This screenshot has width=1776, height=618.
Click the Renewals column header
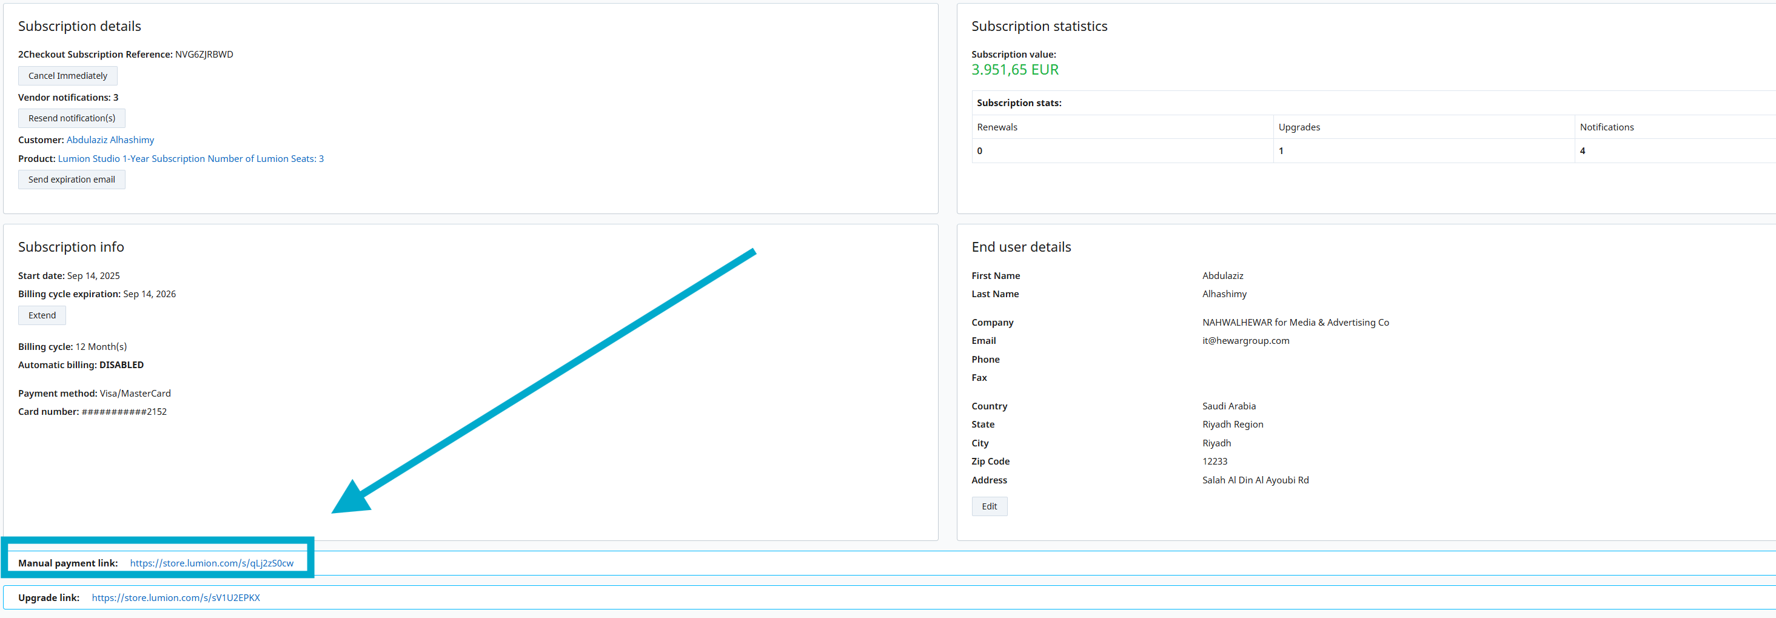pos(997,127)
